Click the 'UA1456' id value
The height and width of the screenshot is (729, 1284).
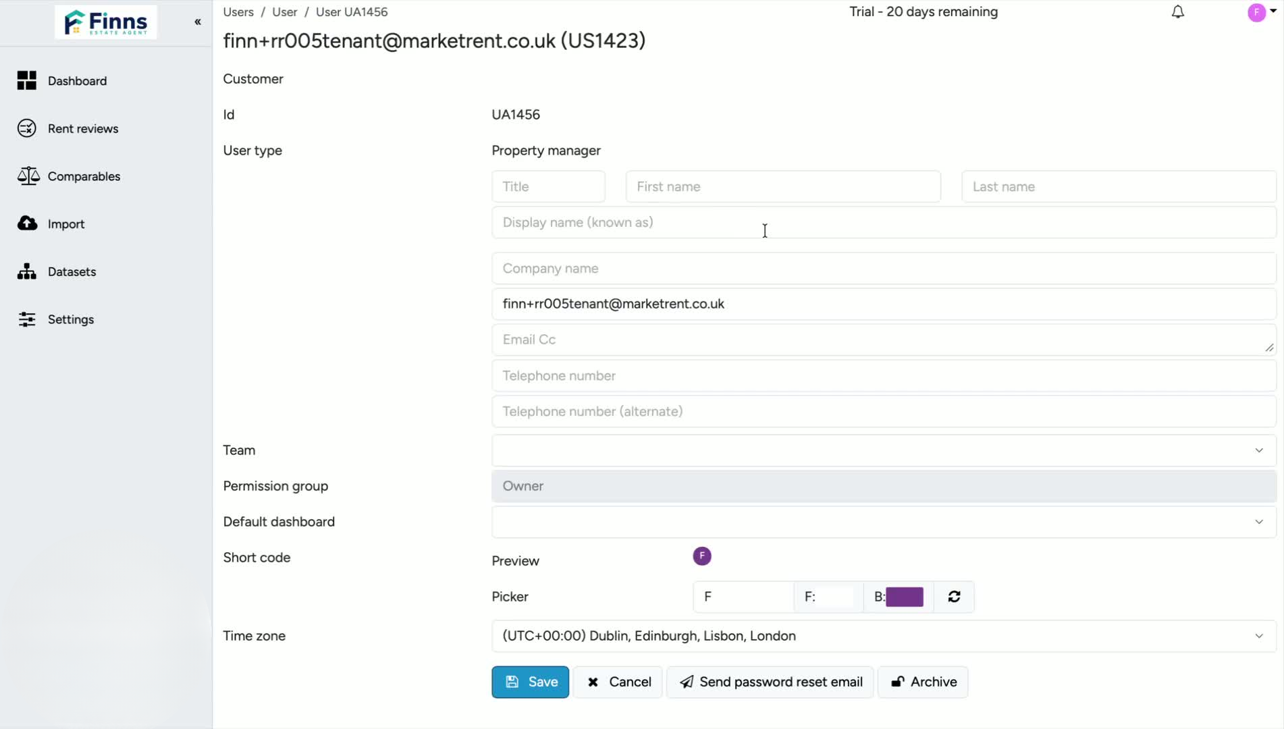point(516,115)
